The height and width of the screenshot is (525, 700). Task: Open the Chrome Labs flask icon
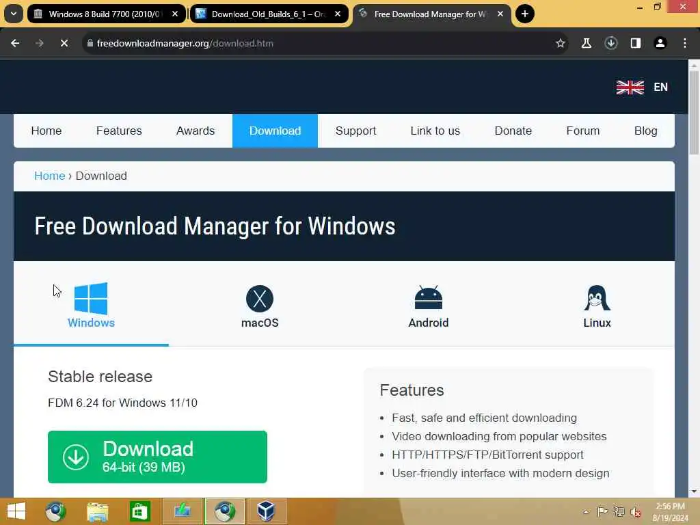[x=586, y=43]
